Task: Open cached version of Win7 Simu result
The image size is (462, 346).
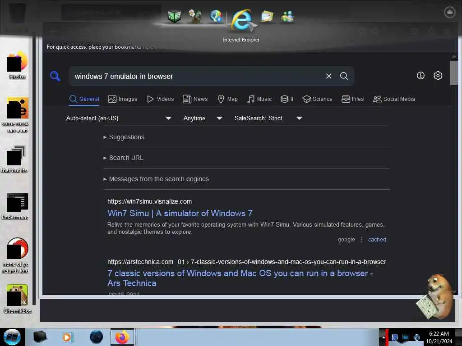Action: (x=377, y=240)
